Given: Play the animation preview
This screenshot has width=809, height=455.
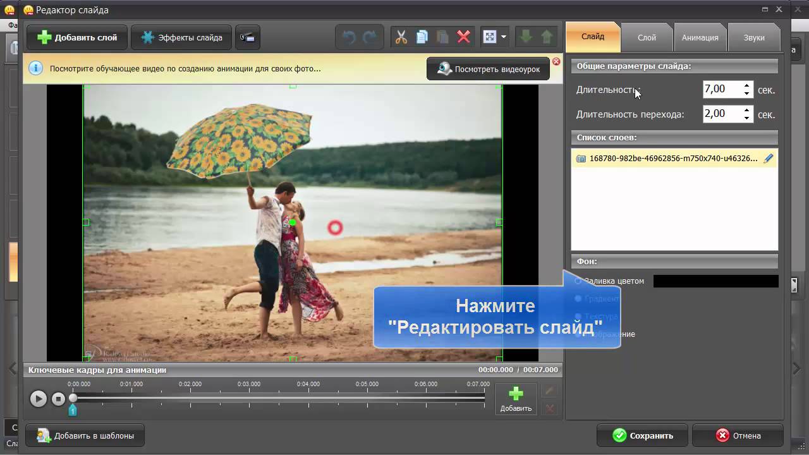Looking at the screenshot, I should (39, 399).
